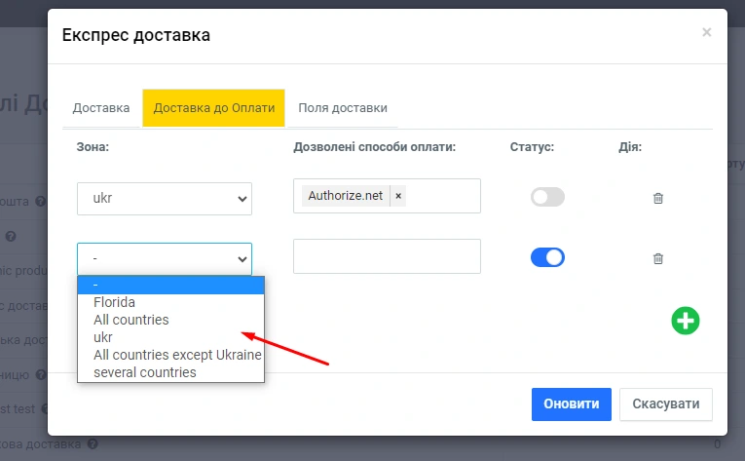Enable status toggle for ukr zone
Viewport: 745px width, 461px height.
tap(547, 197)
